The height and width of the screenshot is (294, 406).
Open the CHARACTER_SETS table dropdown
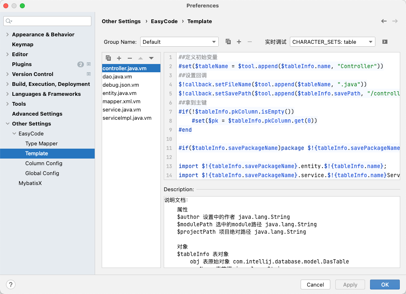tap(332, 42)
